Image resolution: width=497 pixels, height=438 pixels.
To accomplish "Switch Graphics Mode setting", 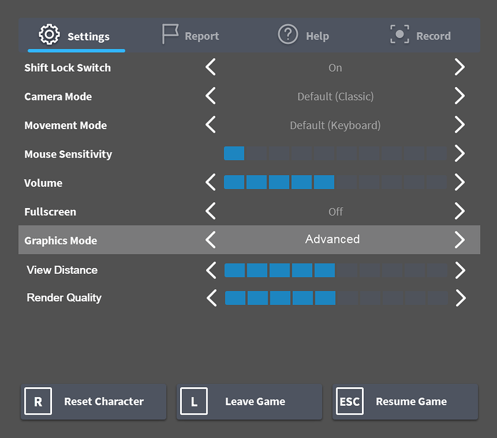I will 460,239.
